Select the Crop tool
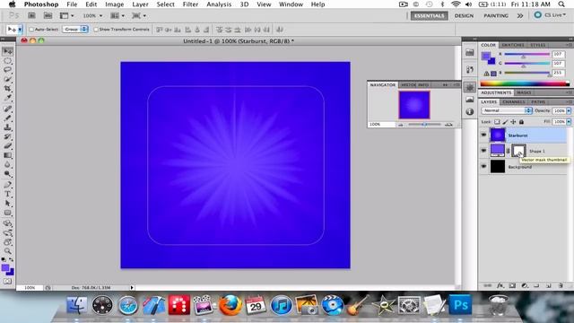This screenshot has height=323, width=574. click(8, 88)
